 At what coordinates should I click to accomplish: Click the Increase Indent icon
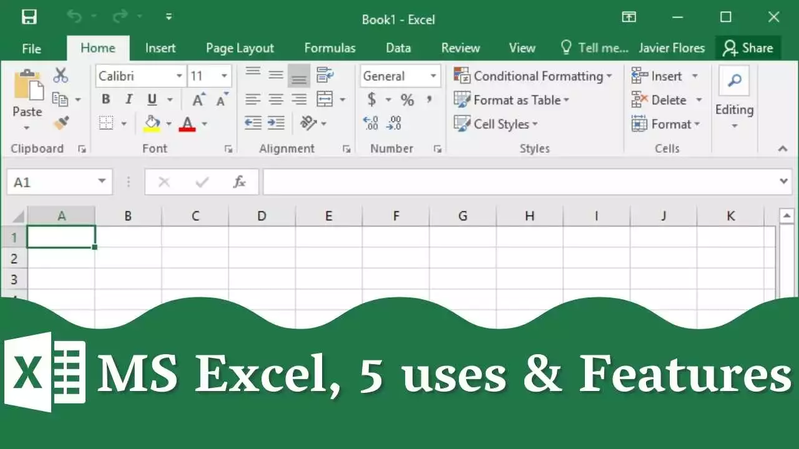(275, 123)
